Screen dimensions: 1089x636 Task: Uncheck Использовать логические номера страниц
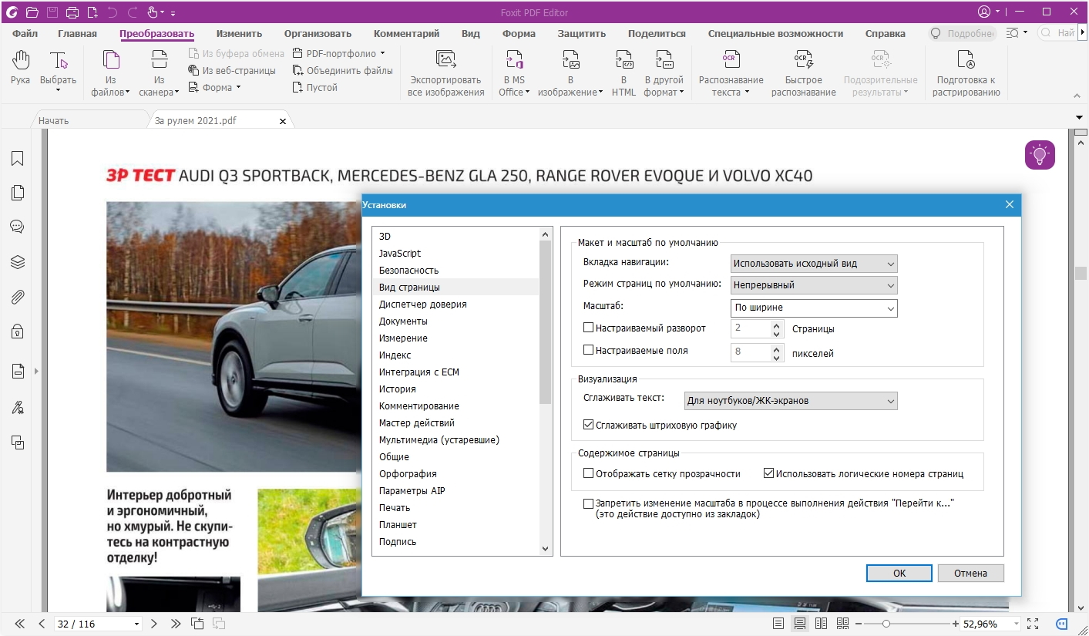768,473
